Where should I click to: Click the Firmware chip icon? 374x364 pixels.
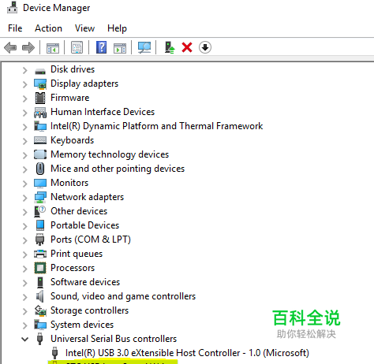[x=40, y=98]
